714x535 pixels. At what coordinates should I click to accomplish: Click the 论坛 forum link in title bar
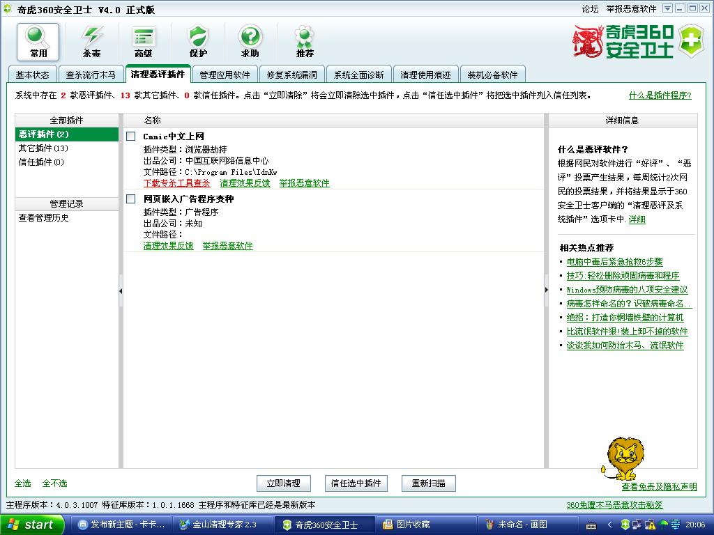590,9
